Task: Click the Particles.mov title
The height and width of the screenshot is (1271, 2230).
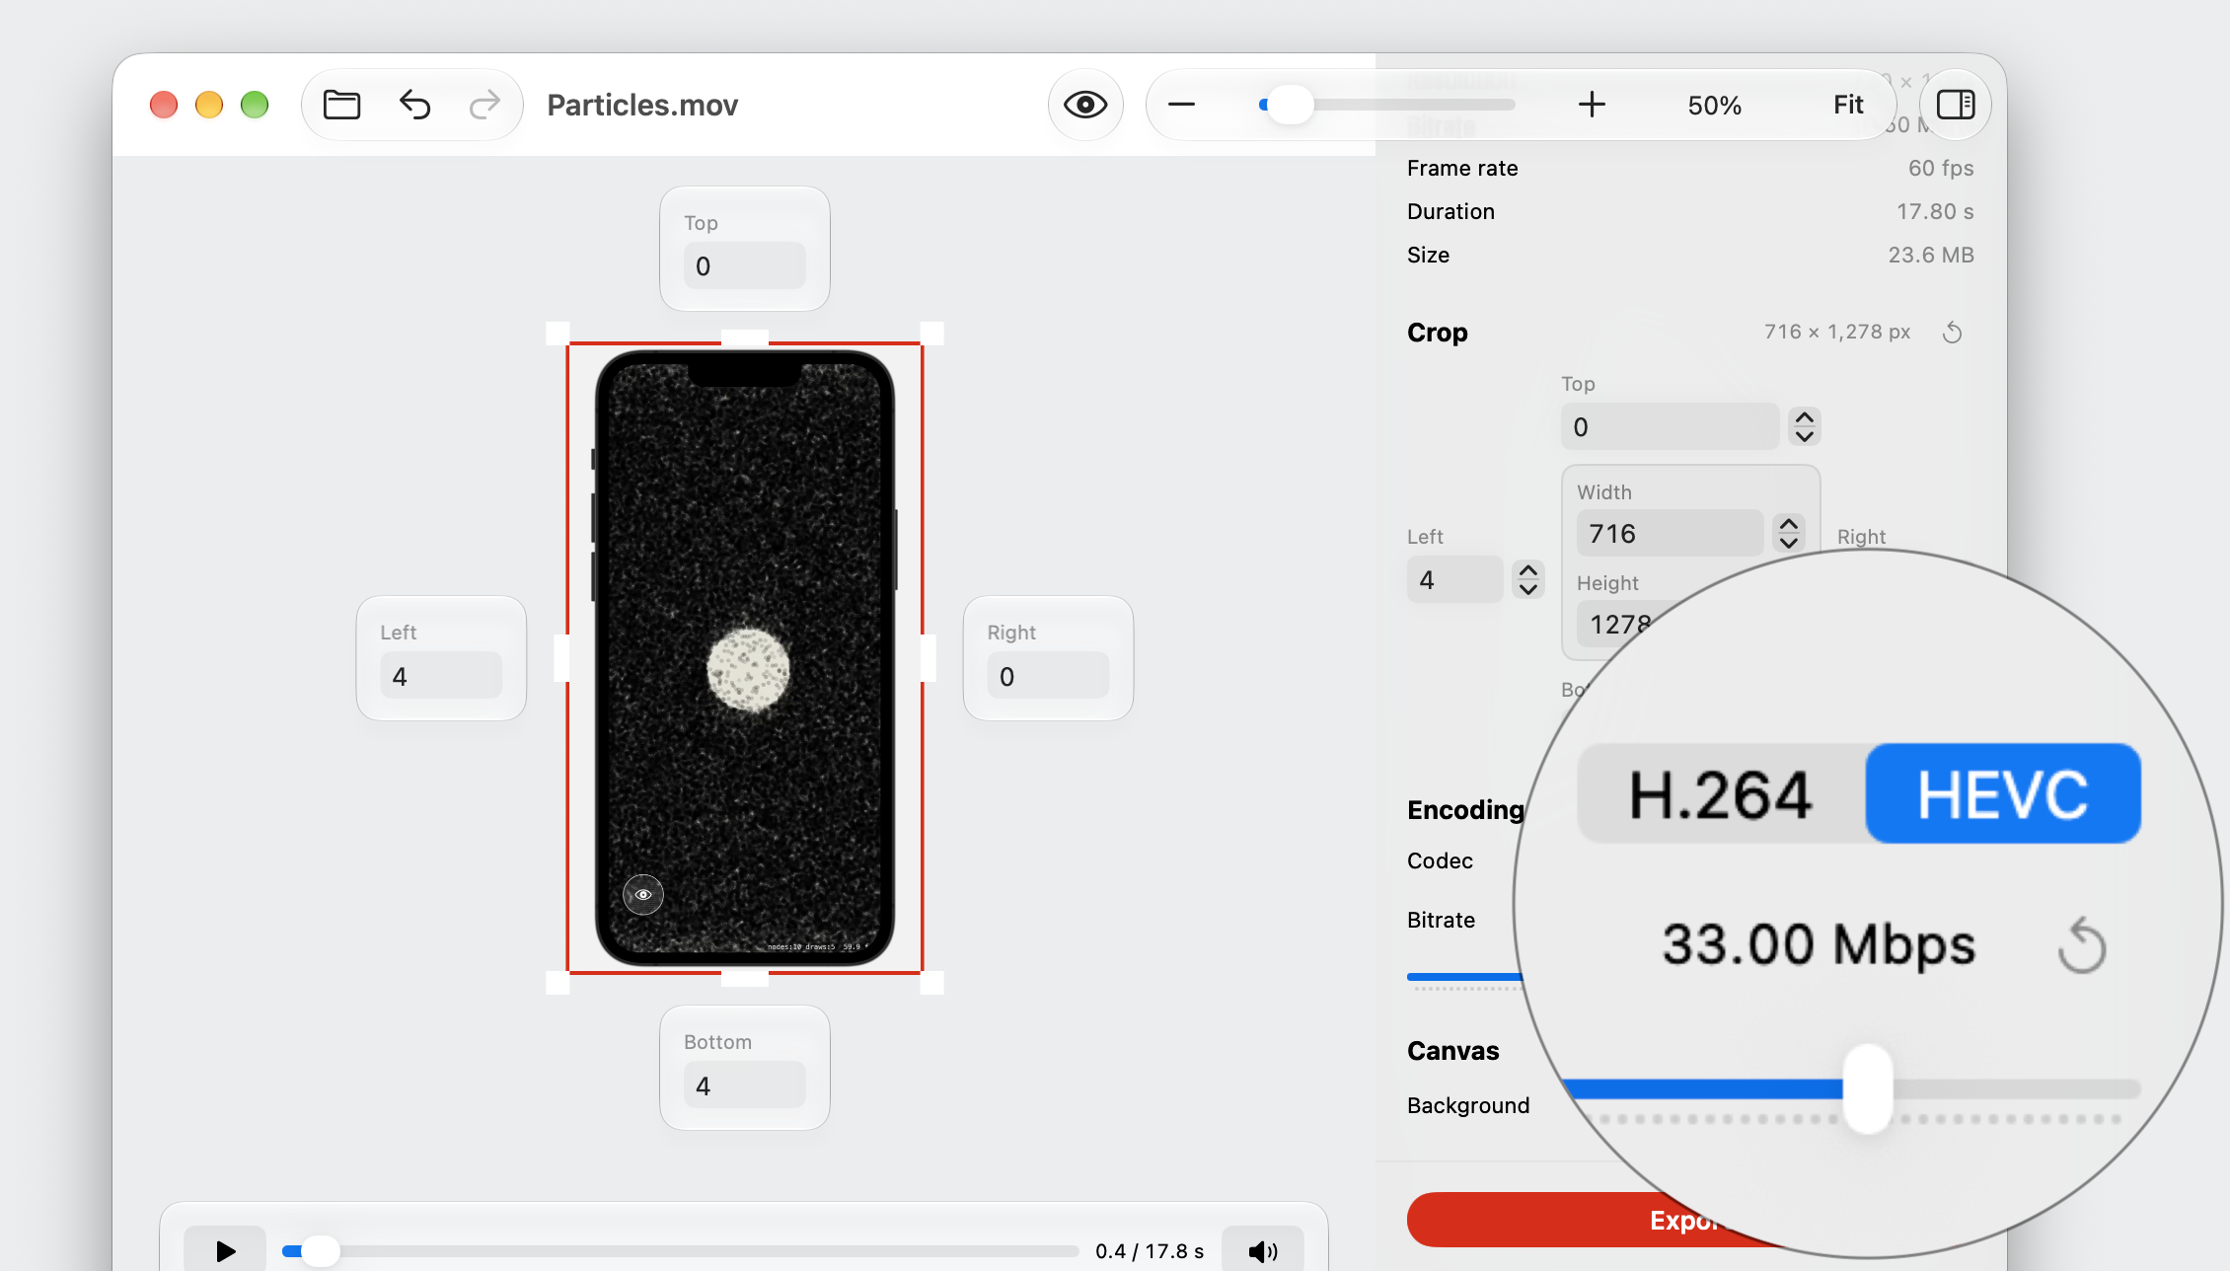Action: pos(642,106)
